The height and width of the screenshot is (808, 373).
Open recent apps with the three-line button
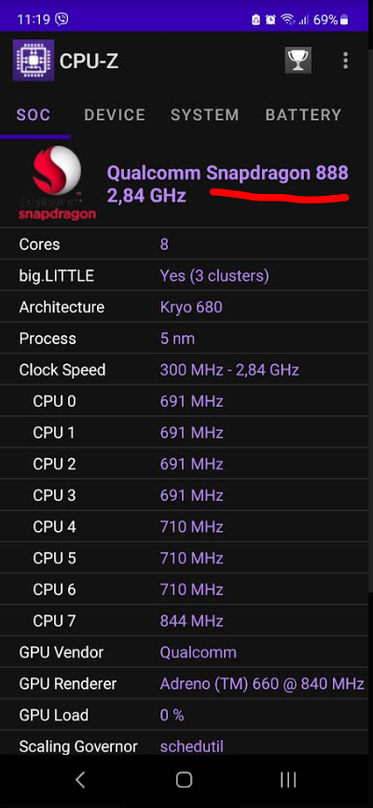[288, 779]
